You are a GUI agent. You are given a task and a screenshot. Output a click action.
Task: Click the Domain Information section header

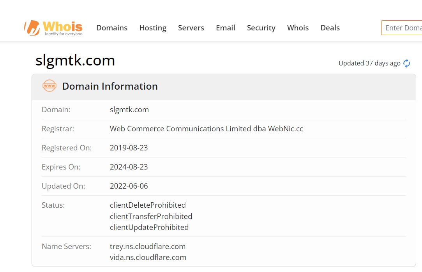click(x=110, y=86)
